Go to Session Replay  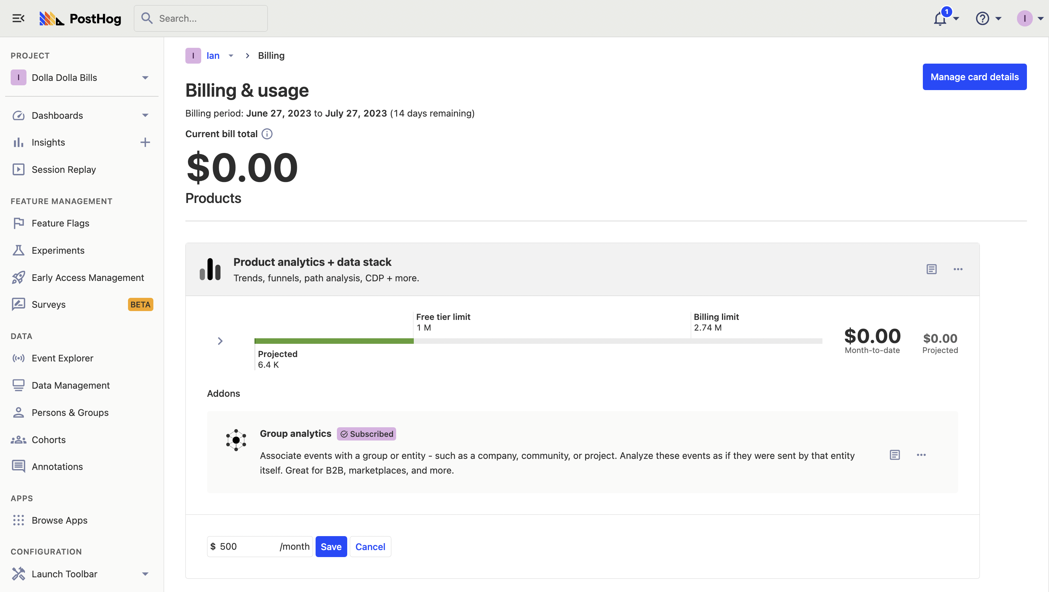tap(64, 170)
